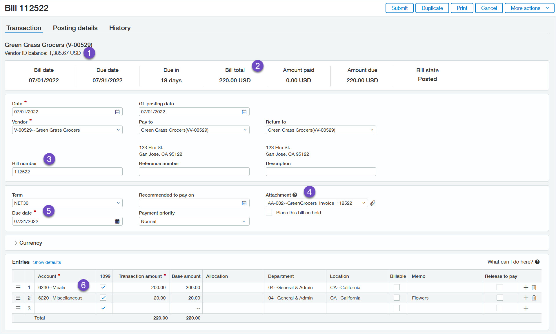Click the help icon beside Attachment
This screenshot has height=334, width=556.
pos(295,195)
